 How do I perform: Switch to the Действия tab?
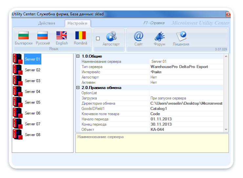[47, 23]
